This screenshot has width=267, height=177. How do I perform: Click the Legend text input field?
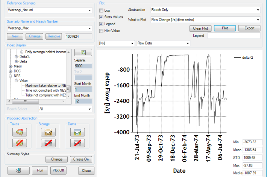pyautogui.click(x=234, y=36)
